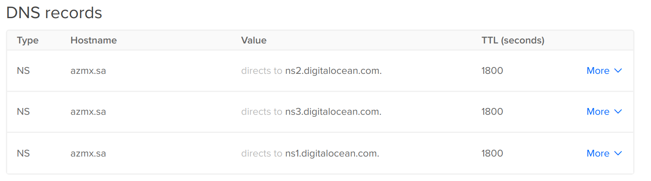Click the Hostname column header
Viewport: 651px width, 181px height.
coord(94,41)
